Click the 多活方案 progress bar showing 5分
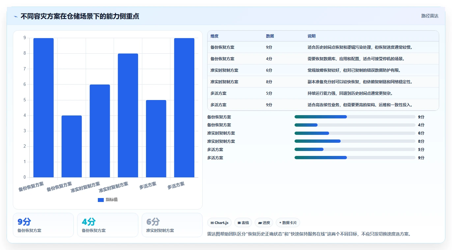This screenshot has height=250, width=452. tap(355, 150)
